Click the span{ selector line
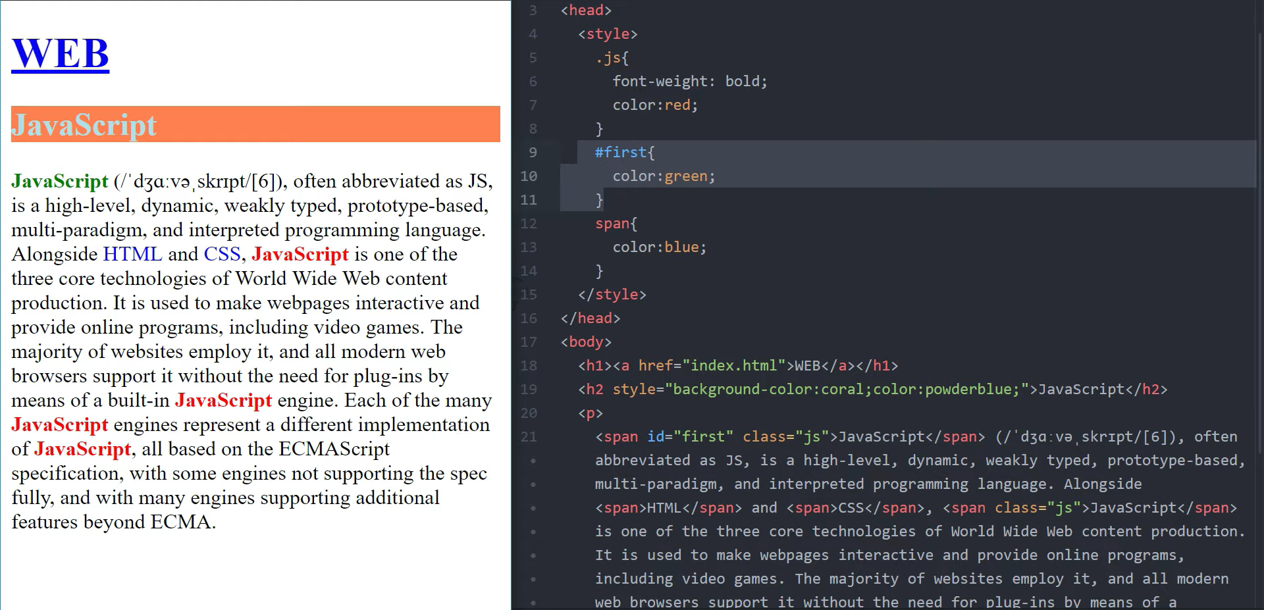The image size is (1264, 610). [616, 224]
